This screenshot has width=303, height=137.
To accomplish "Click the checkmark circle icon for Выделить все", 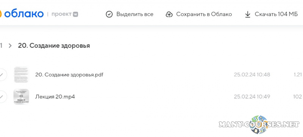I will pos(109,14).
